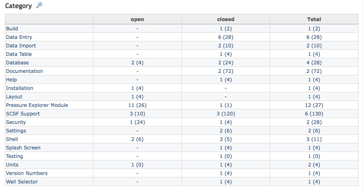Image resolution: width=363 pixels, height=192 pixels.
Task: Click SCSF Support total 6 (130)
Action: (314, 114)
